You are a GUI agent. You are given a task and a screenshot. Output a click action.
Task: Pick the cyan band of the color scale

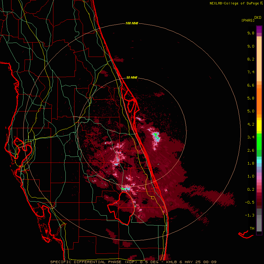tap(259, 161)
